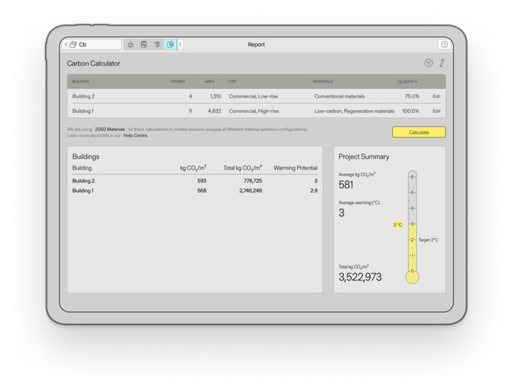Click the 75.0% glazing value
Image resolution: width=512 pixels, height=391 pixels.
coord(412,96)
